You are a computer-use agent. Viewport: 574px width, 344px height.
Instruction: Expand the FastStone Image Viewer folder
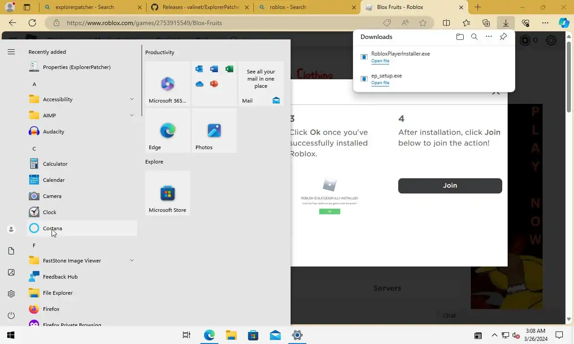(x=132, y=260)
